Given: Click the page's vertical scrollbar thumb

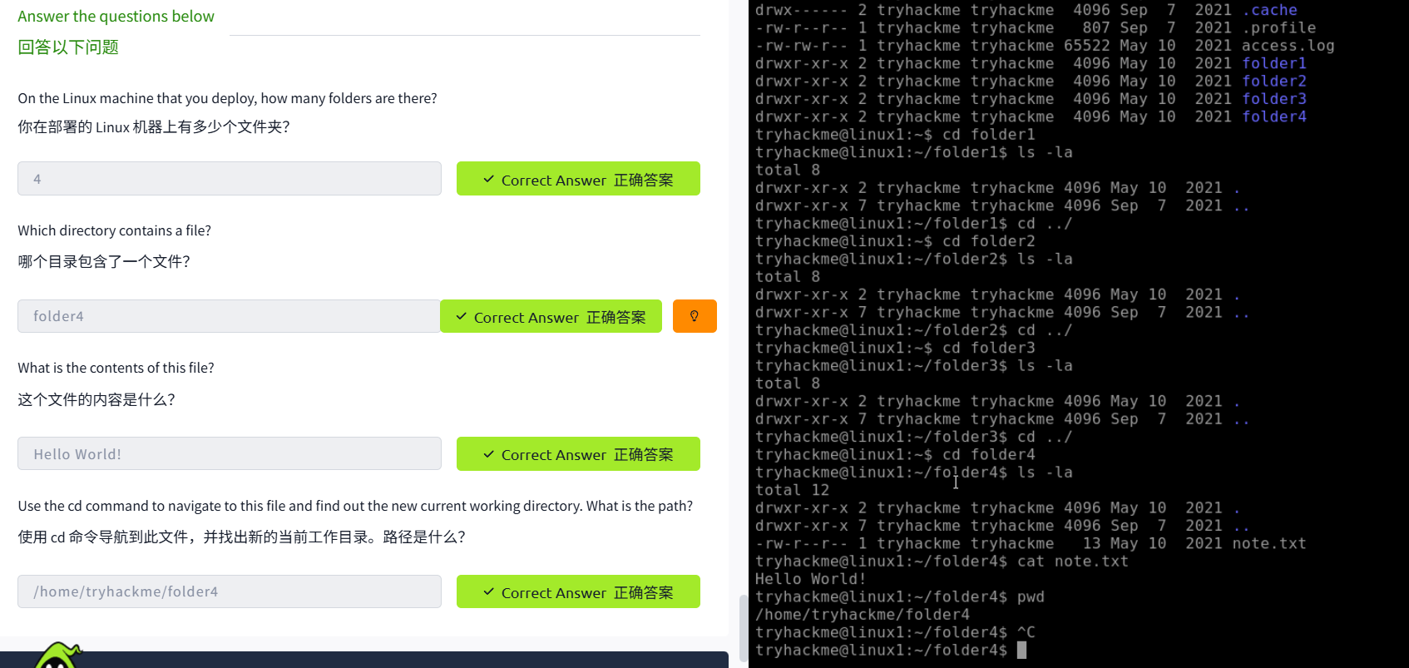Looking at the screenshot, I should tap(743, 628).
